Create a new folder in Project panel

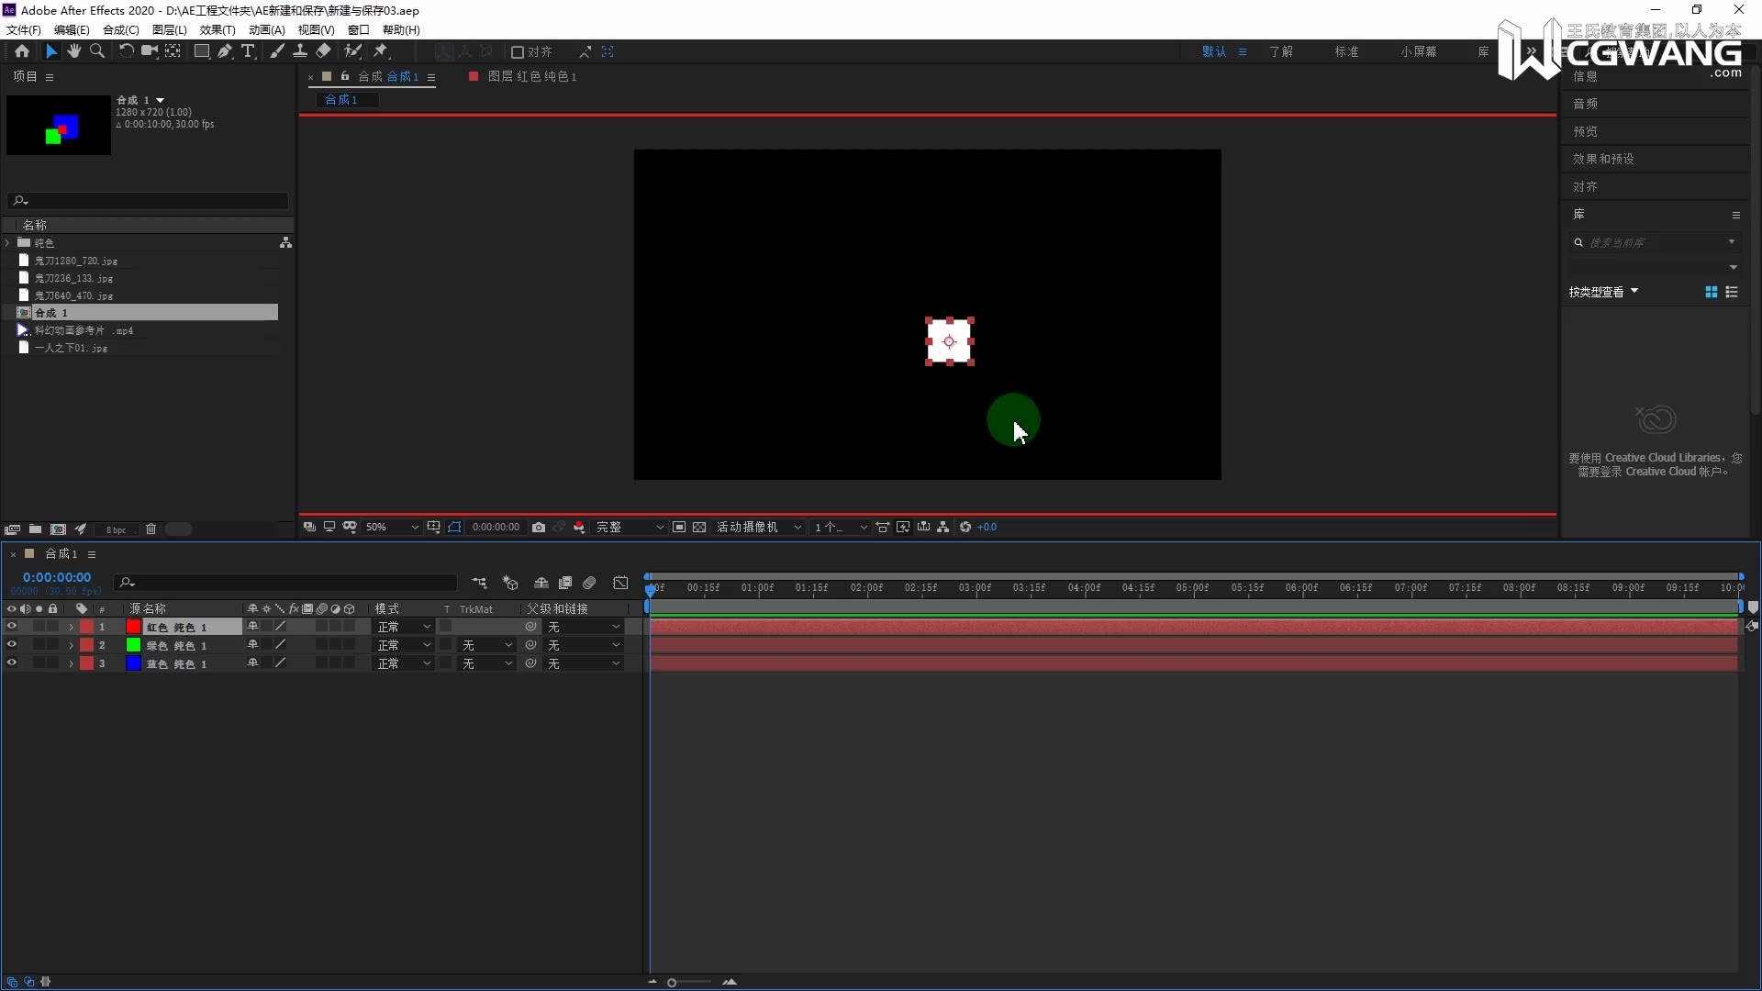[x=35, y=529]
